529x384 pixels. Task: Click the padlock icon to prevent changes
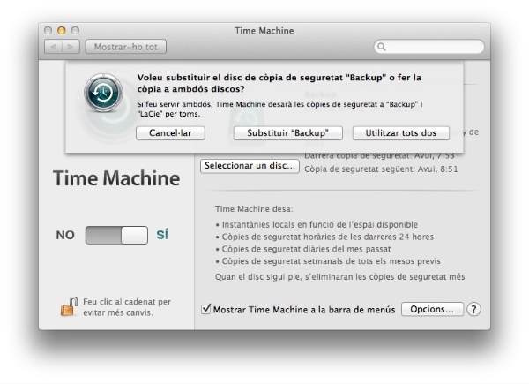coord(69,306)
